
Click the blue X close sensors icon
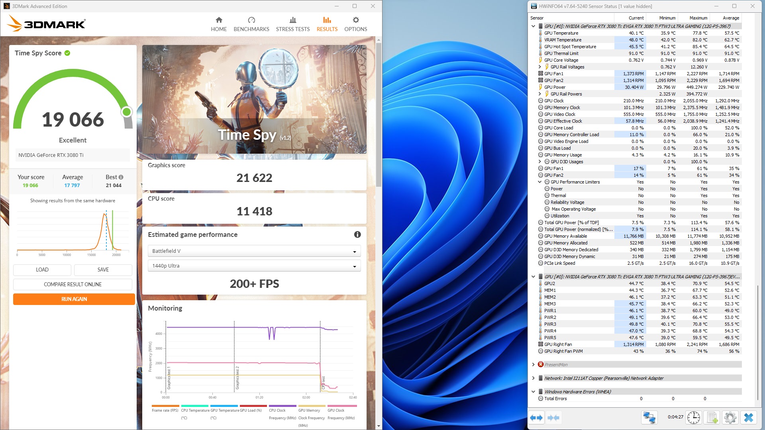[749, 418]
